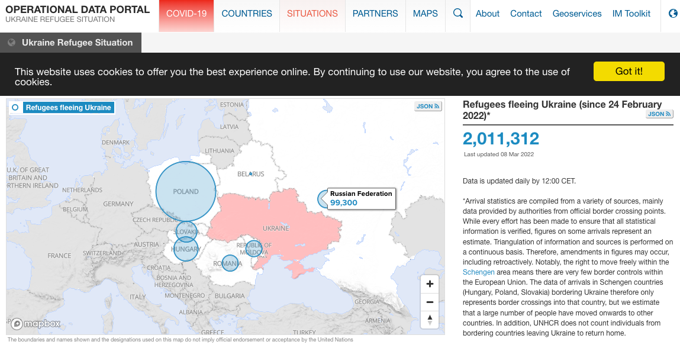Click the Poland refugee circle
Screen dimensions: 680x348
tap(186, 191)
